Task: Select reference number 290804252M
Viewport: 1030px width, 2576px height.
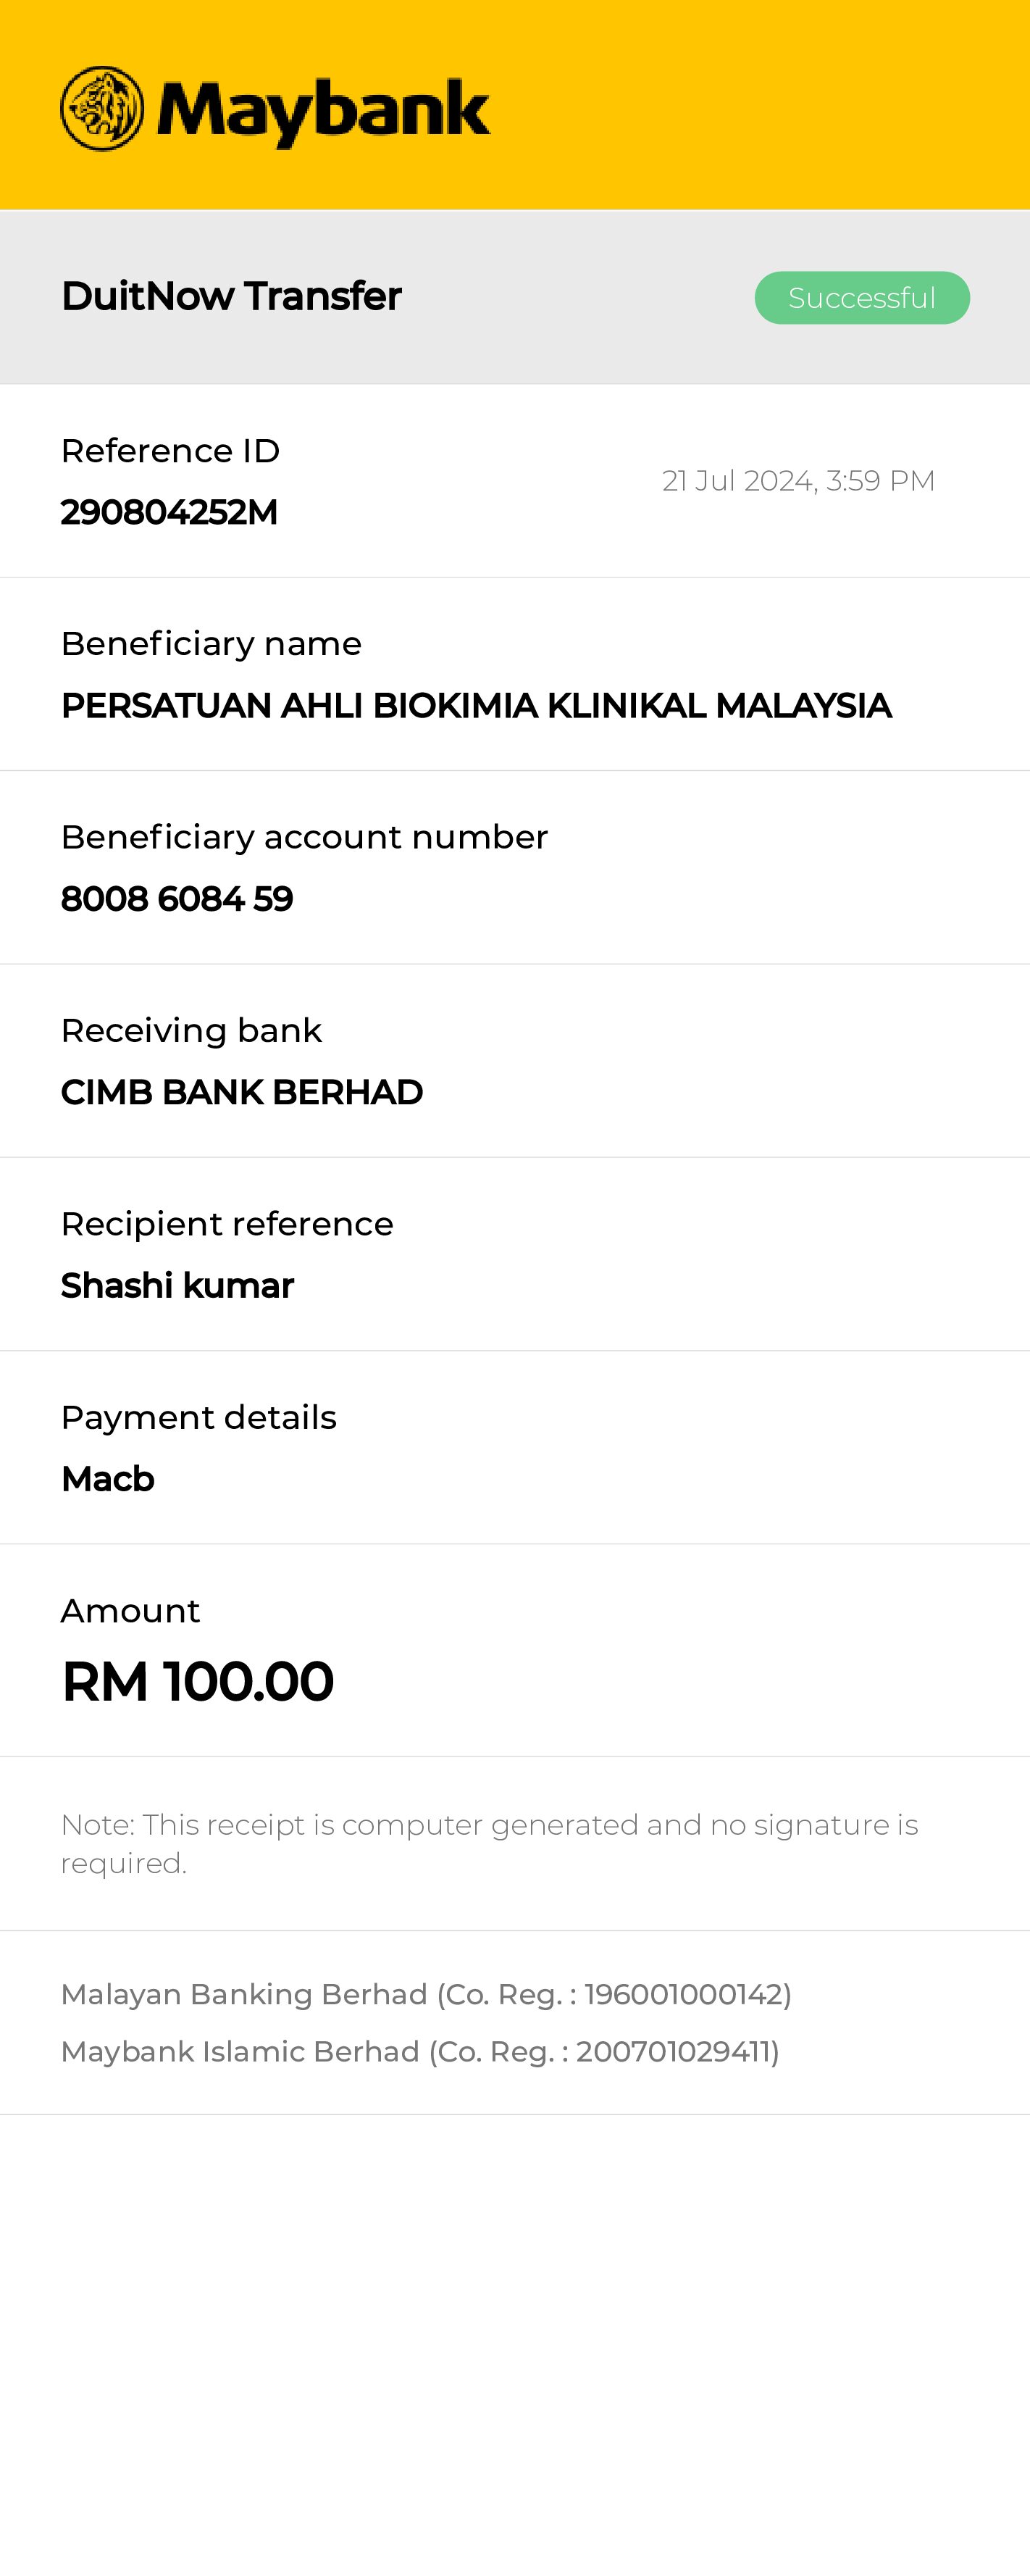Action: pos(169,512)
